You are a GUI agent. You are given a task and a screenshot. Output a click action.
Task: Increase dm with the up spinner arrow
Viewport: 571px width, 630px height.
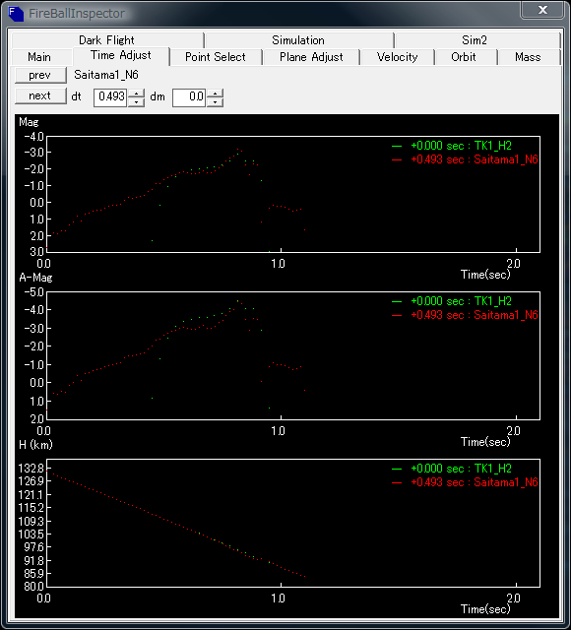pyautogui.click(x=215, y=94)
